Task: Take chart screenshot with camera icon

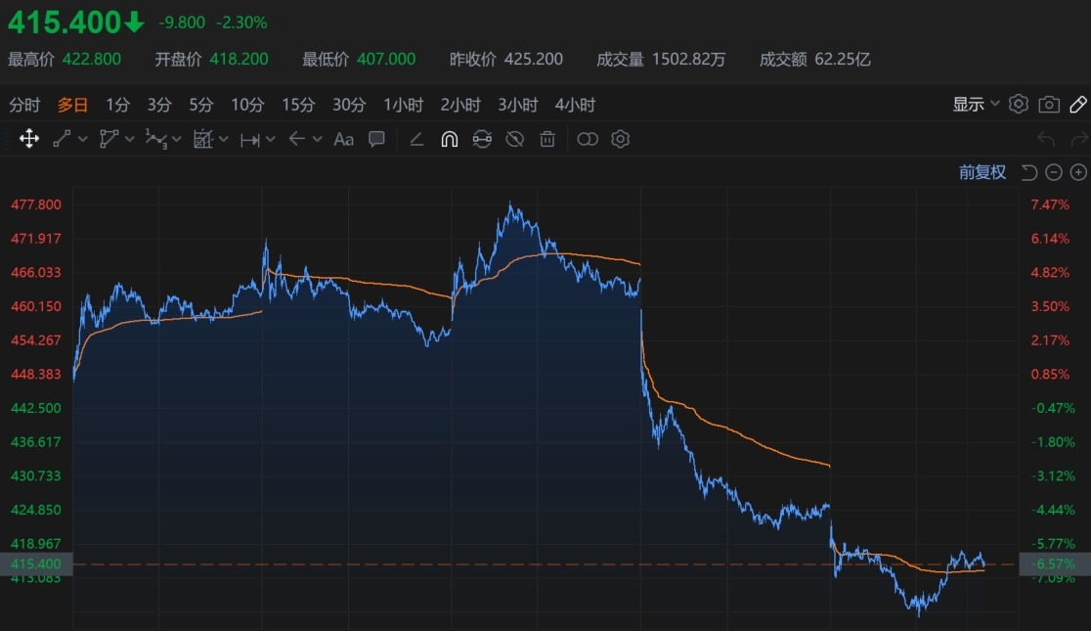Action: point(1049,105)
